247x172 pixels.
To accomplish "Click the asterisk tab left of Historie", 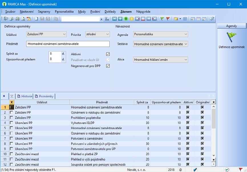I will [4, 96].
